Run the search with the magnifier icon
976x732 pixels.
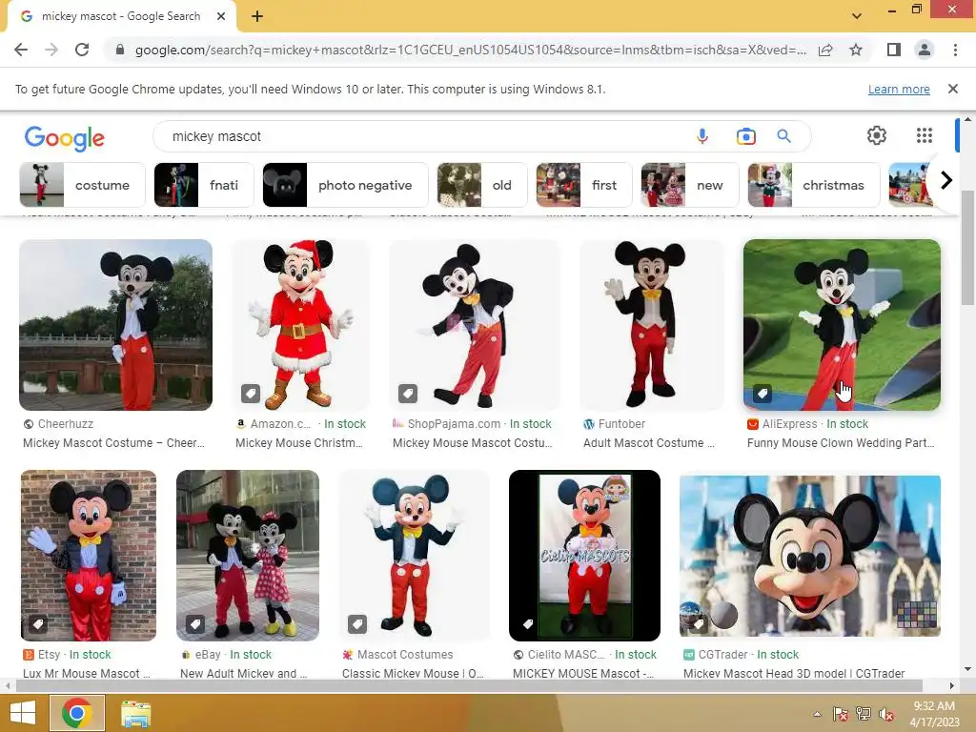[783, 136]
